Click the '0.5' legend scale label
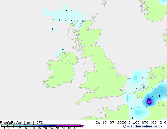 9,128
